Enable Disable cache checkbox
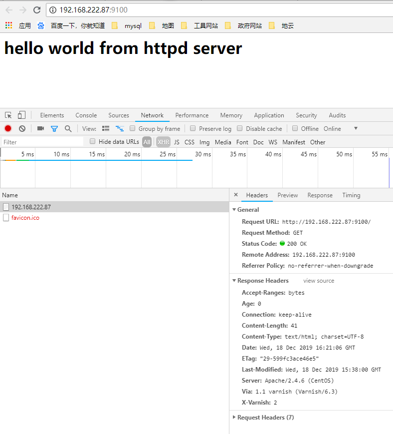 [x=239, y=128]
